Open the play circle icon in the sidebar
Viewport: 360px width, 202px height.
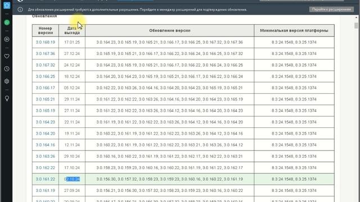coord(7,39)
